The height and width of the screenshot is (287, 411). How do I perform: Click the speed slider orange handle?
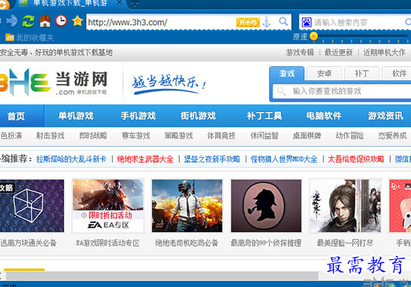pos(314,36)
